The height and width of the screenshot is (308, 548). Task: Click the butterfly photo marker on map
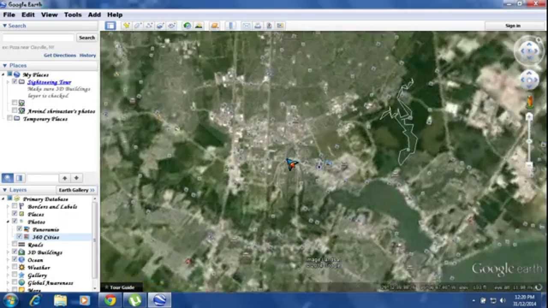click(x=292, y=164)
